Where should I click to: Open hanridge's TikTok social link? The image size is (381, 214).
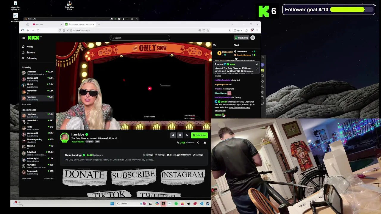coord(198,155)
